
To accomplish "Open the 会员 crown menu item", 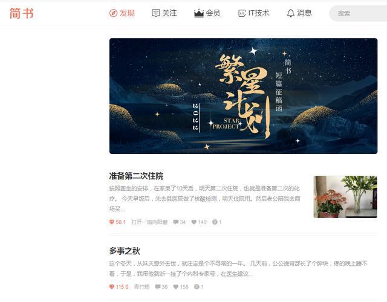I will [207, 13].
